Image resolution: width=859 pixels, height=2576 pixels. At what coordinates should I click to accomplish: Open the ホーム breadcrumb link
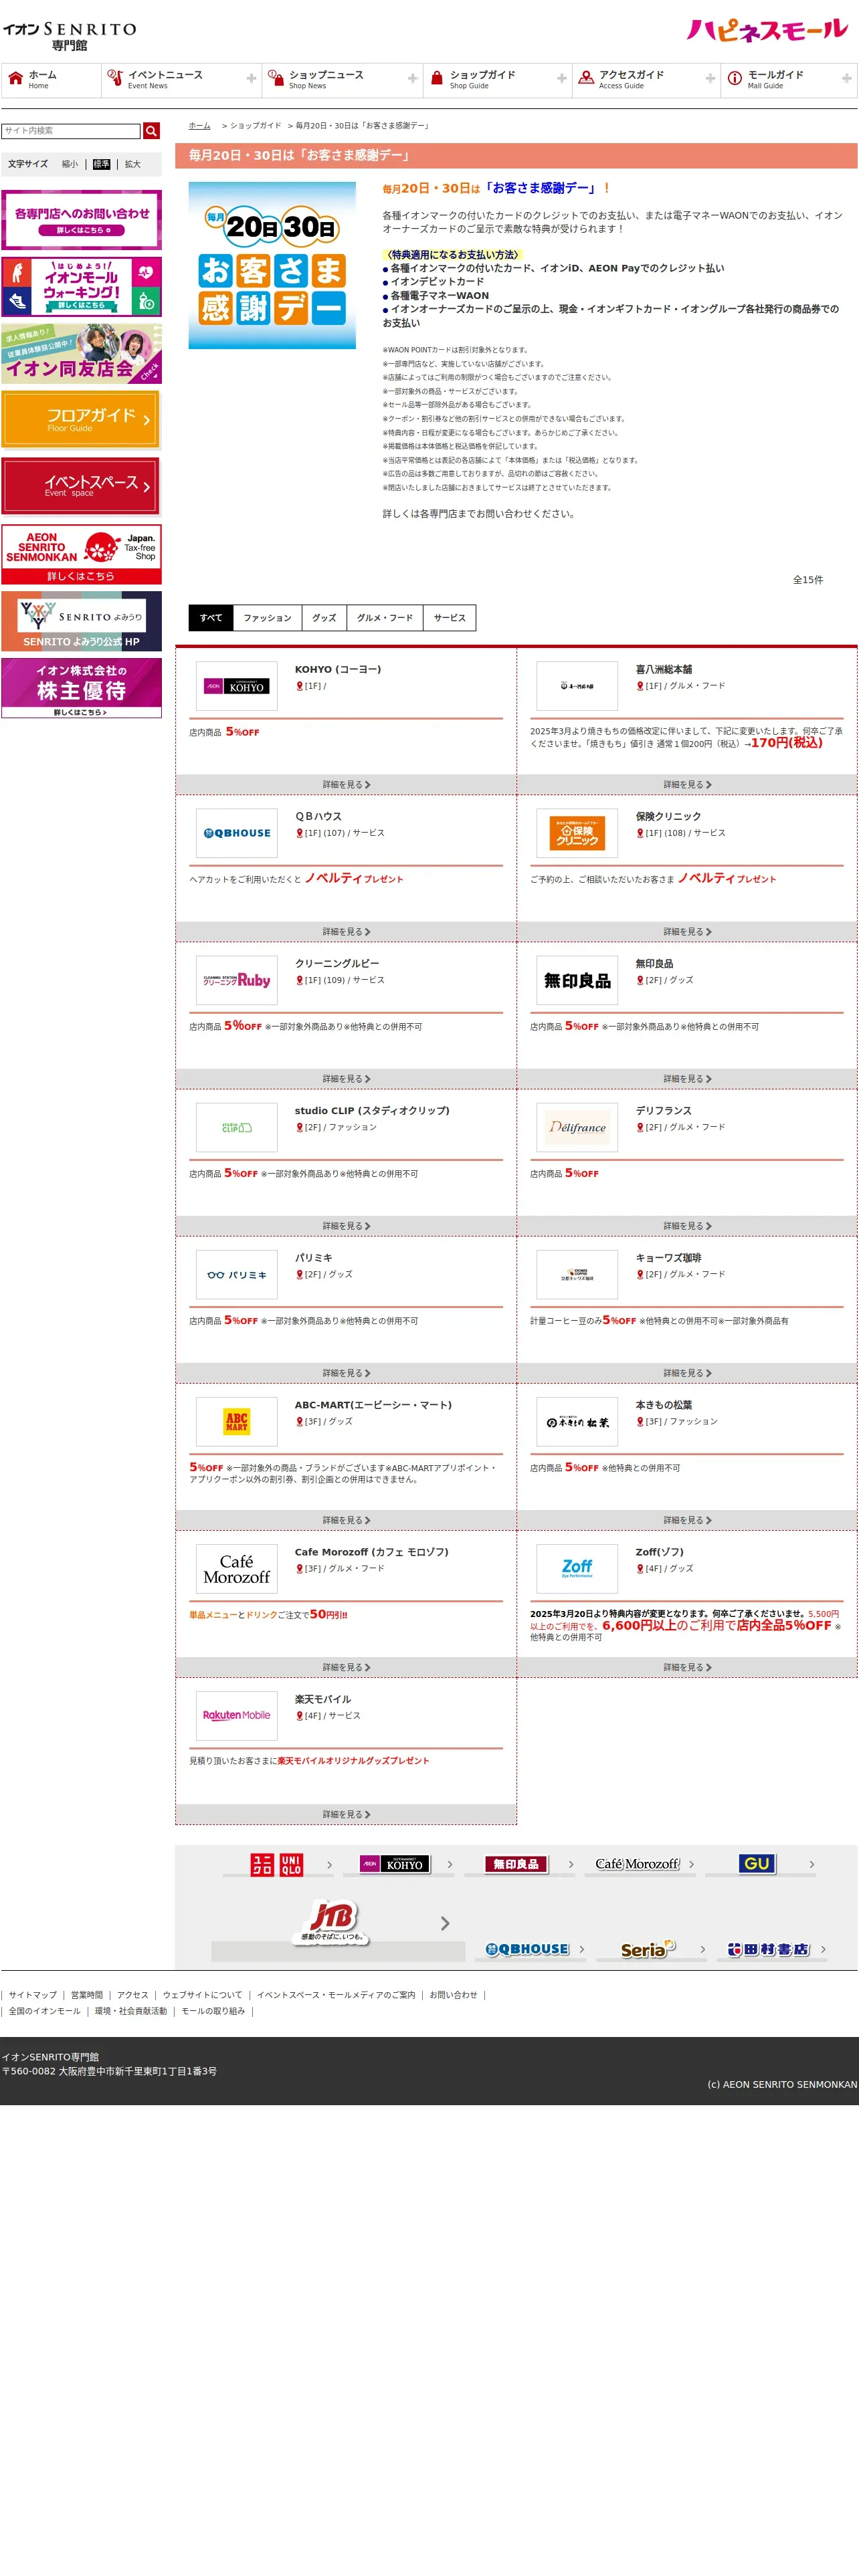[200, 126]
